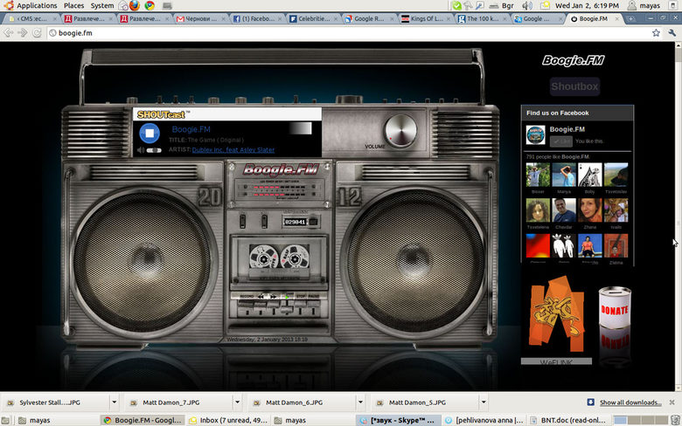Switch to the Kings Of L... tab

[424, 18]
